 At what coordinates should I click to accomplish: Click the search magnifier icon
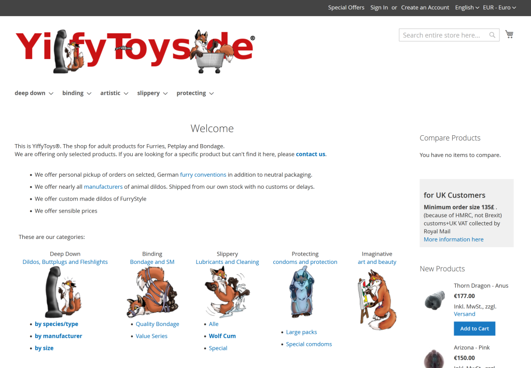493,35
